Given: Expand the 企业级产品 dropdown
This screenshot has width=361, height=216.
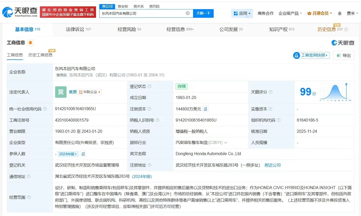Looking at the screenshot, I should point(290,13).
